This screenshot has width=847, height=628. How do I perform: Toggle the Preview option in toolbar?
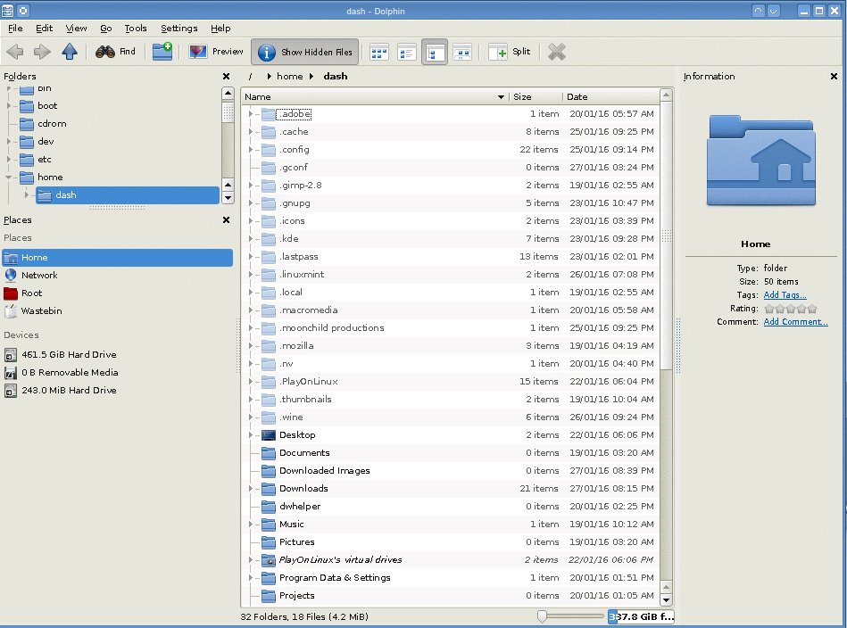pos(216,52)
